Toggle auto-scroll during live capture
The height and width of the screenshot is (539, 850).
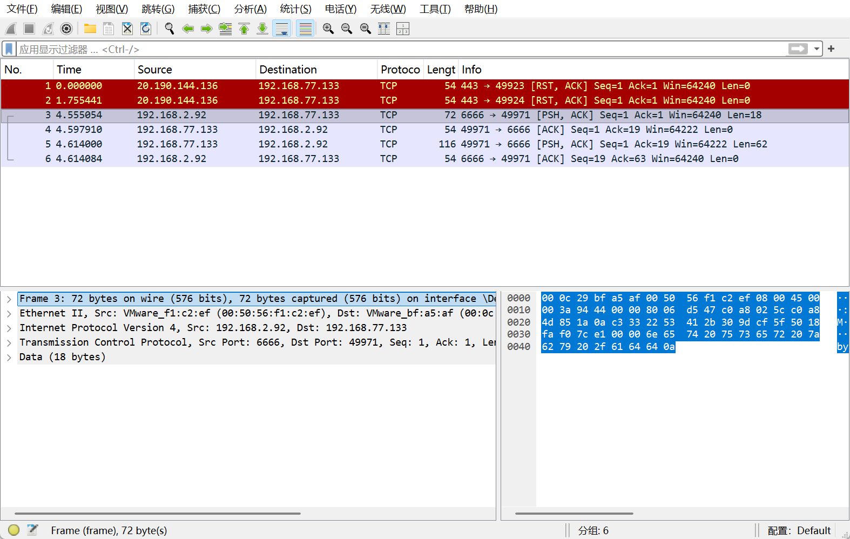[x=282, y=29]
